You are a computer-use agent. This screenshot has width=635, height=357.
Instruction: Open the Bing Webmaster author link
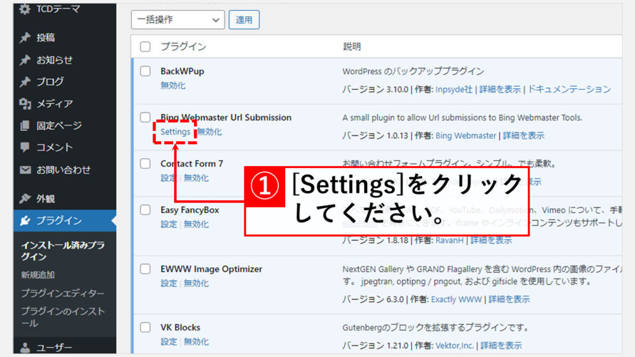coord(466,136)
